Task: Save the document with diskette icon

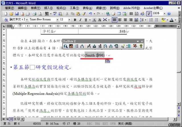Action: [x=17, y=14]
